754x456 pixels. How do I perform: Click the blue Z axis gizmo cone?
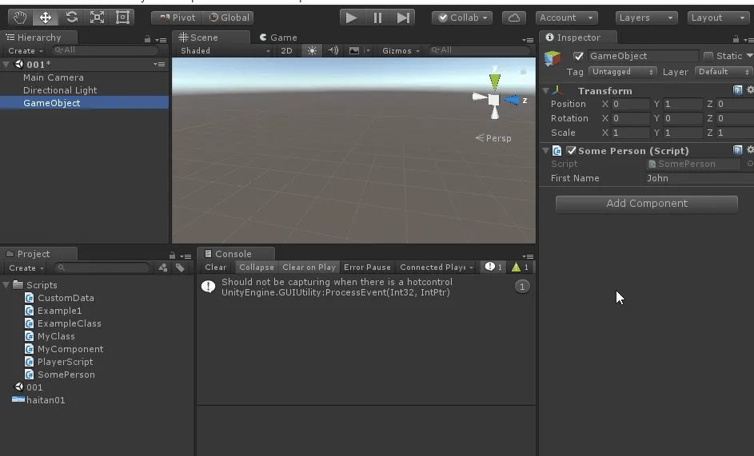pos(511,100)
